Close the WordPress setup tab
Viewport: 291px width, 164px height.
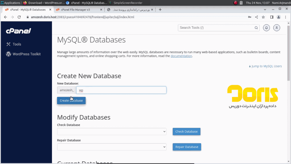coord(152,10)
